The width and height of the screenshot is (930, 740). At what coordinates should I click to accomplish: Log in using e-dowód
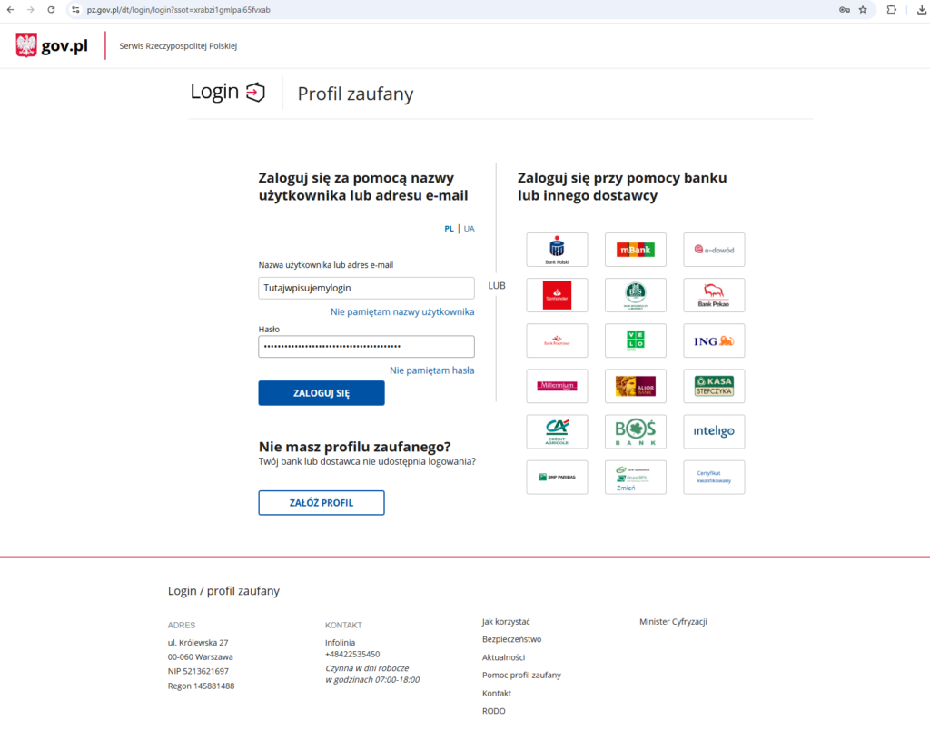click(714, 250)
